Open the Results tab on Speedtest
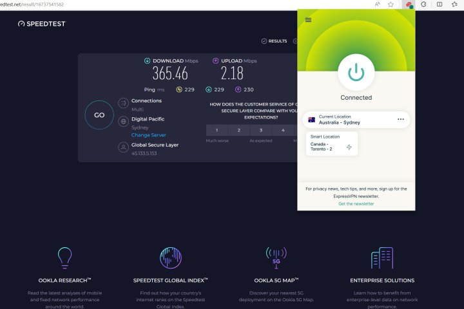This screenshot has height=309, width=464. [274, 41]
